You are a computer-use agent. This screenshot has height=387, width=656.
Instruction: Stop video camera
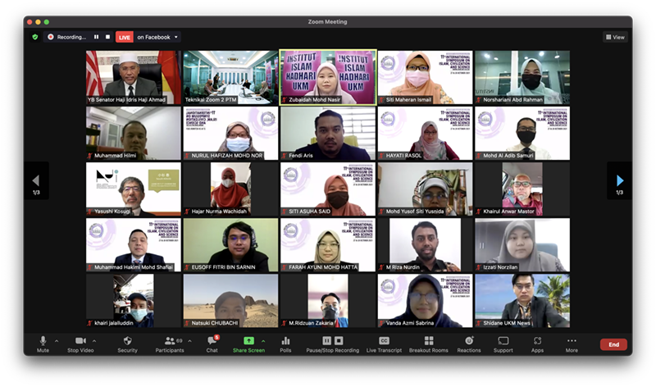coord(80,343)
